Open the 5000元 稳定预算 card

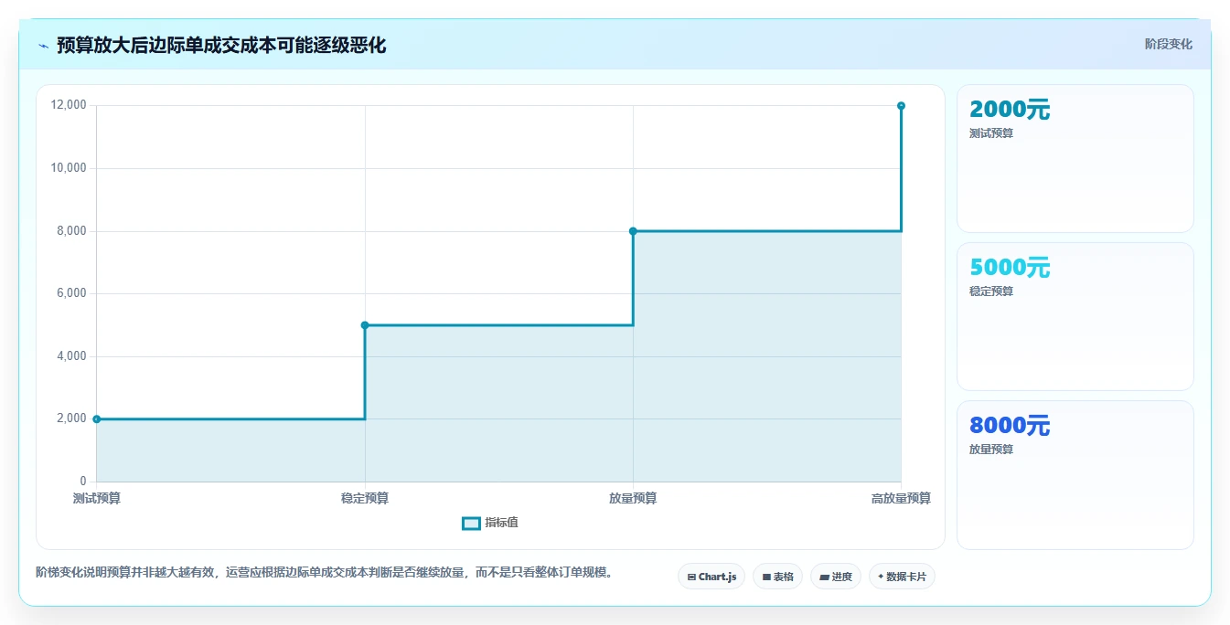[1075, 316]
